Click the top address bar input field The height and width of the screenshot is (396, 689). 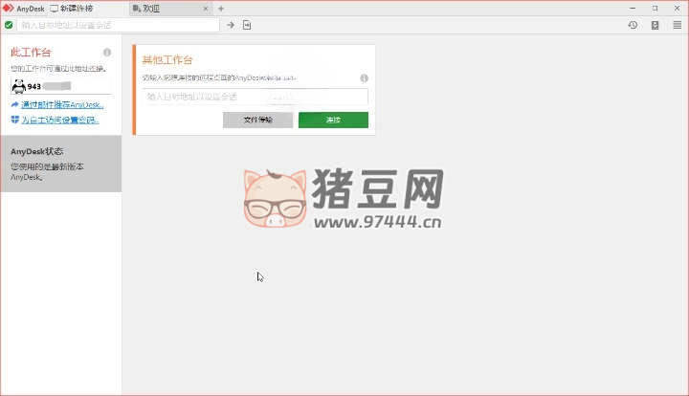pos(120,25)
